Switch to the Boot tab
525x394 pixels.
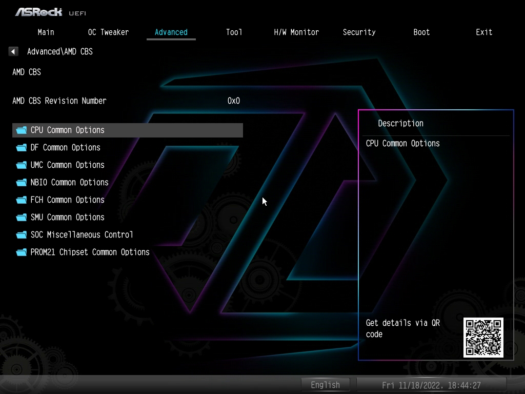421,32
